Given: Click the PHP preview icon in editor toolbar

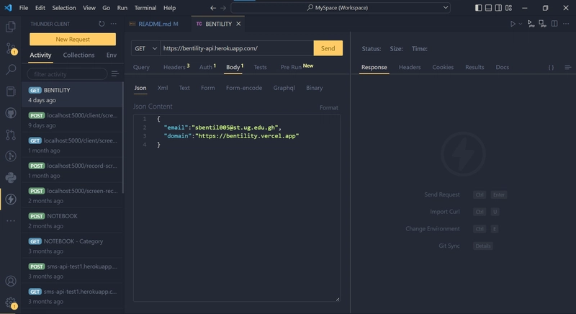Looking at the screenshot, I should pyautogui.click(x=542, y=24).
